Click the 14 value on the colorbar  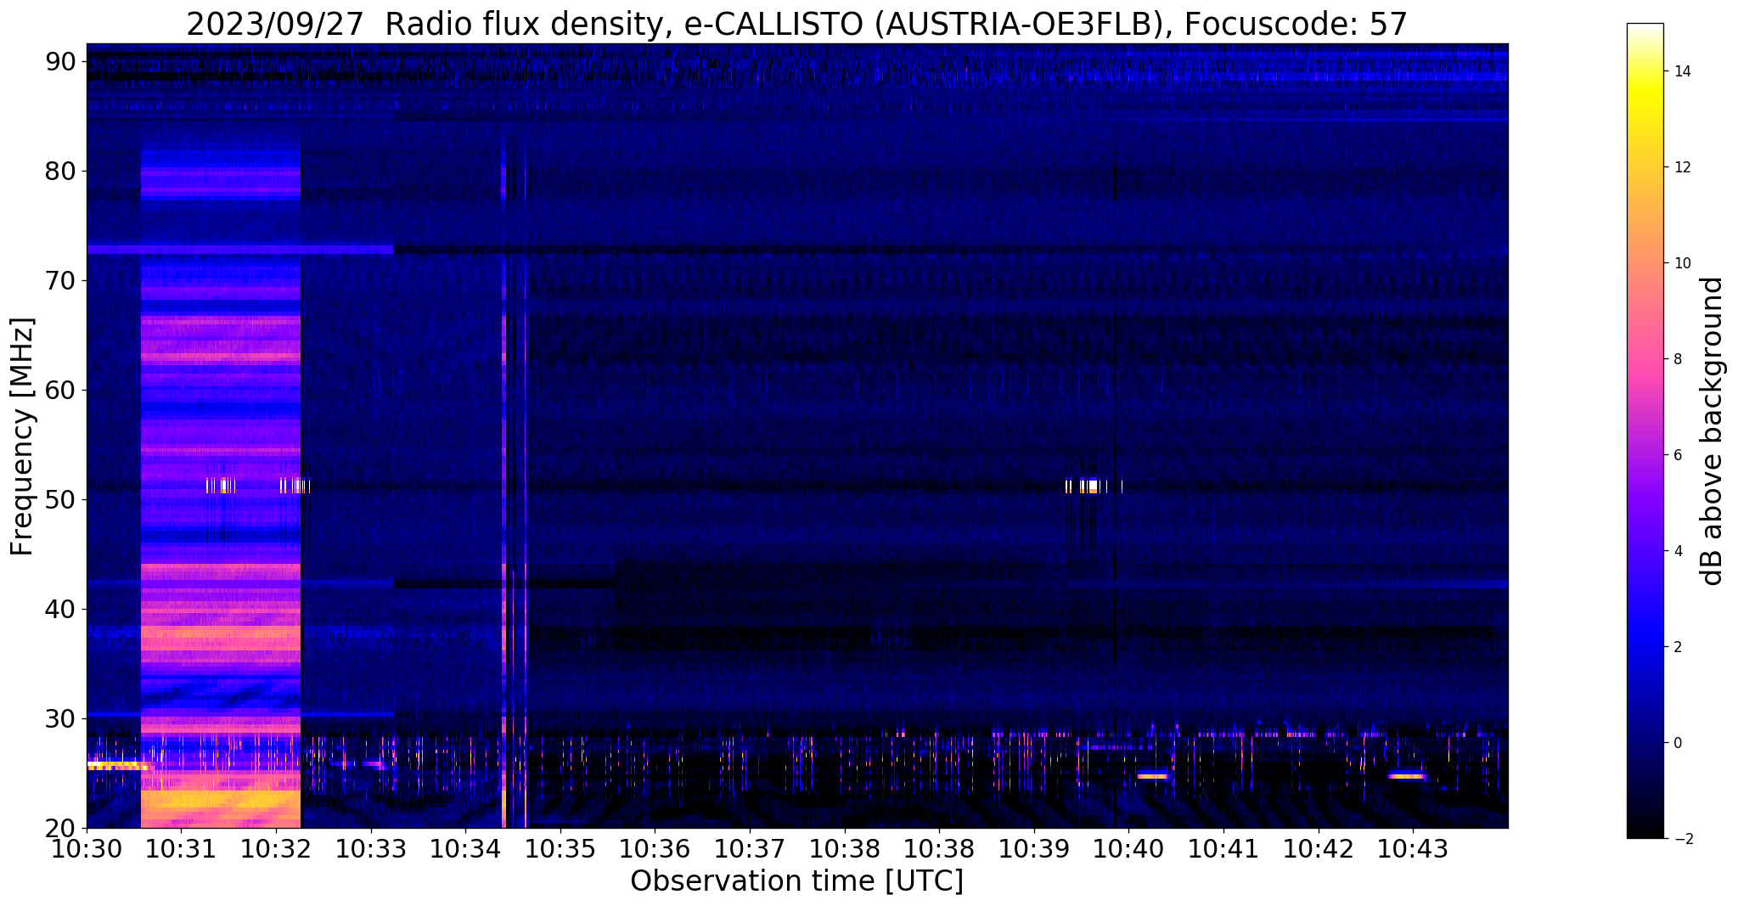(x=1681, y=71)
